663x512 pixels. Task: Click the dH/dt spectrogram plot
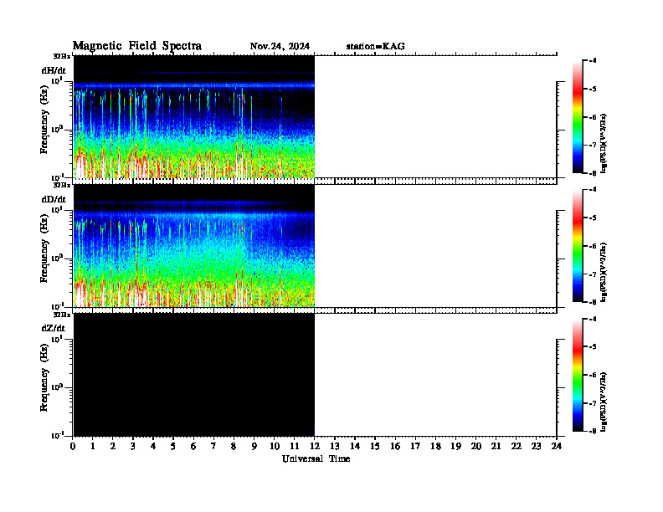pyautogui.click(x=194, y=116)
